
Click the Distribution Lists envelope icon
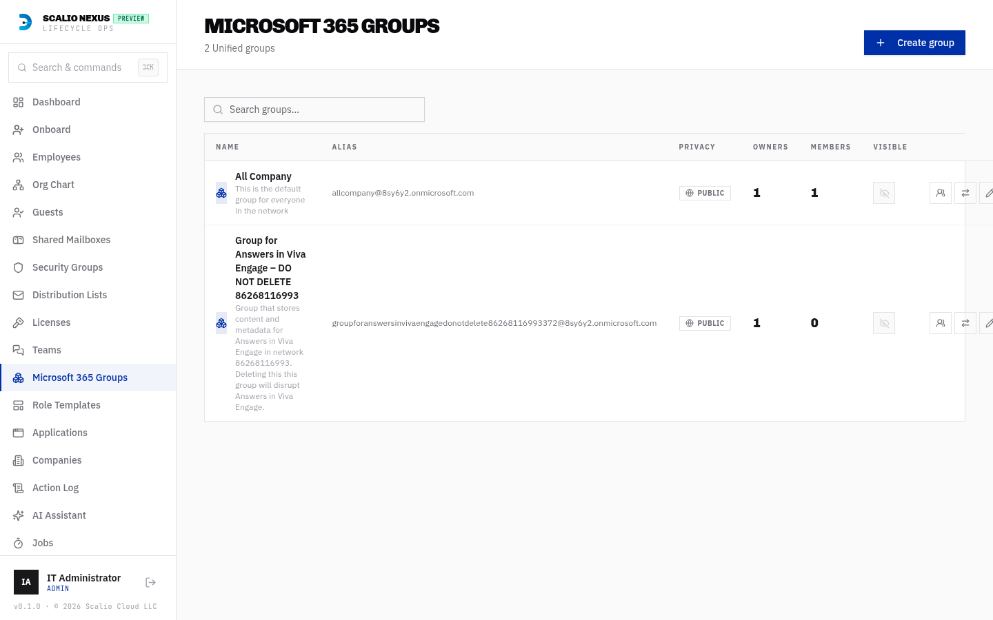tap(19, 295)
